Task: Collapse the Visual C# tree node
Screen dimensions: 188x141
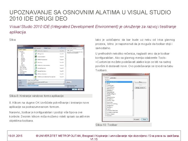Action: click(x=19, y=52)
